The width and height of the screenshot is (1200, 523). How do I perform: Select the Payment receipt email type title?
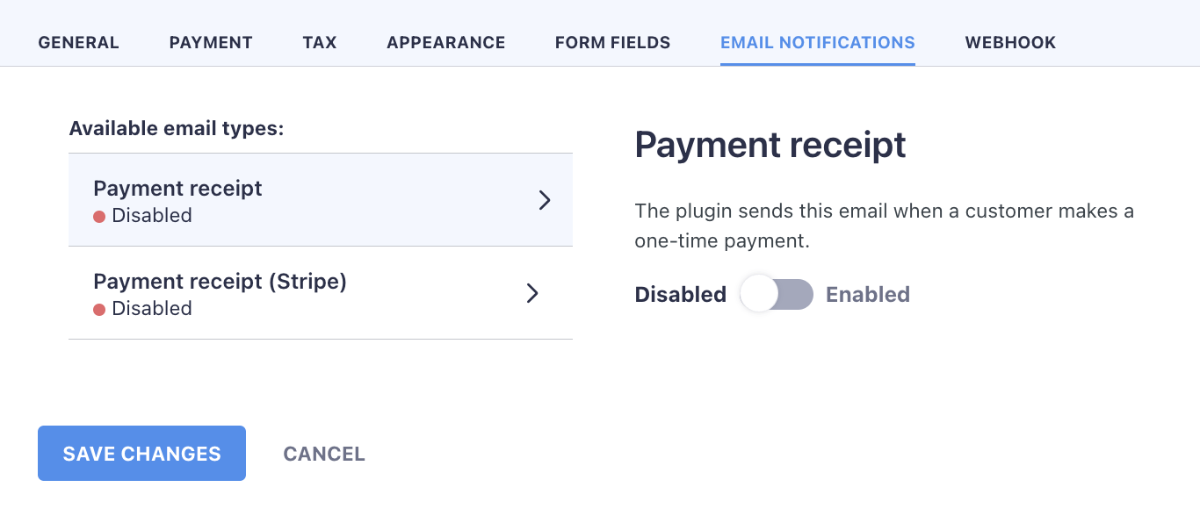click(177, 189)
